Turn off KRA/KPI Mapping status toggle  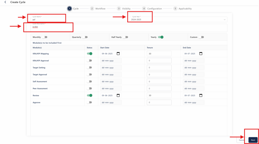click(x=90, y=53)
